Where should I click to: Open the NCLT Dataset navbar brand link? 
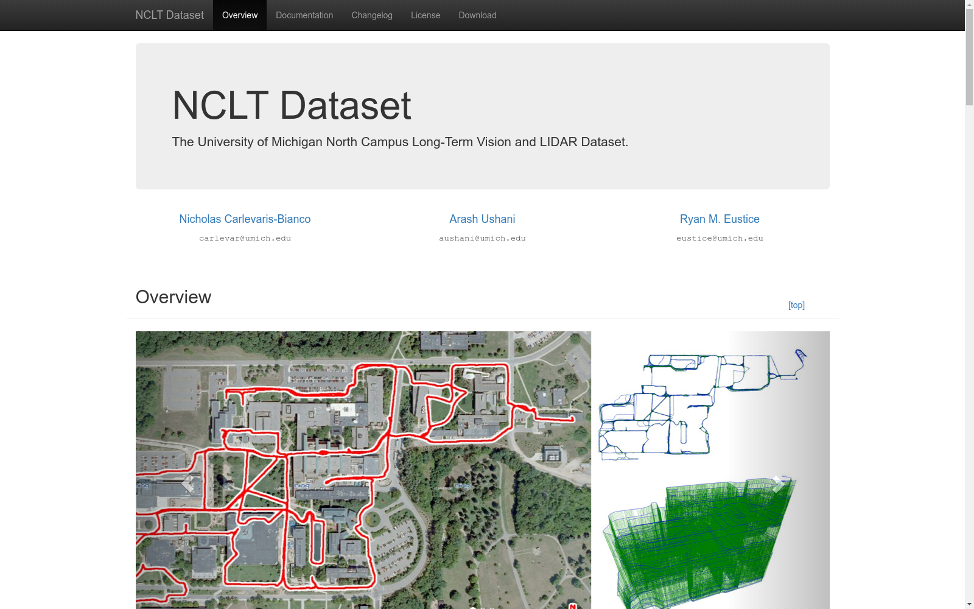(169, 15)
